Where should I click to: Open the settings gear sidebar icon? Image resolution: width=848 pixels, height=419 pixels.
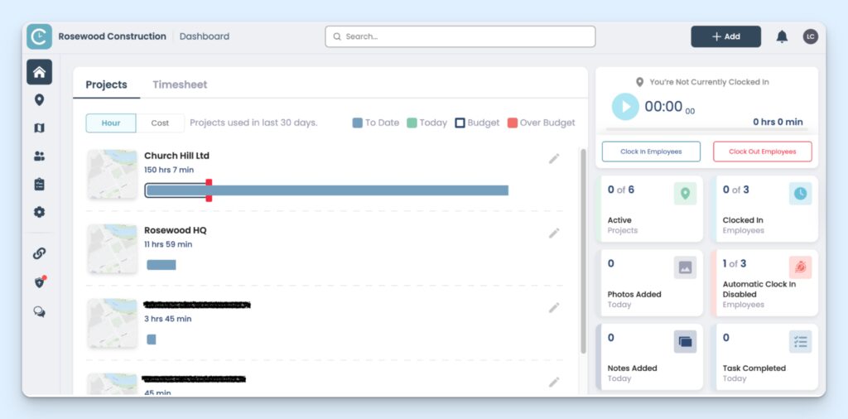(39, 213)
